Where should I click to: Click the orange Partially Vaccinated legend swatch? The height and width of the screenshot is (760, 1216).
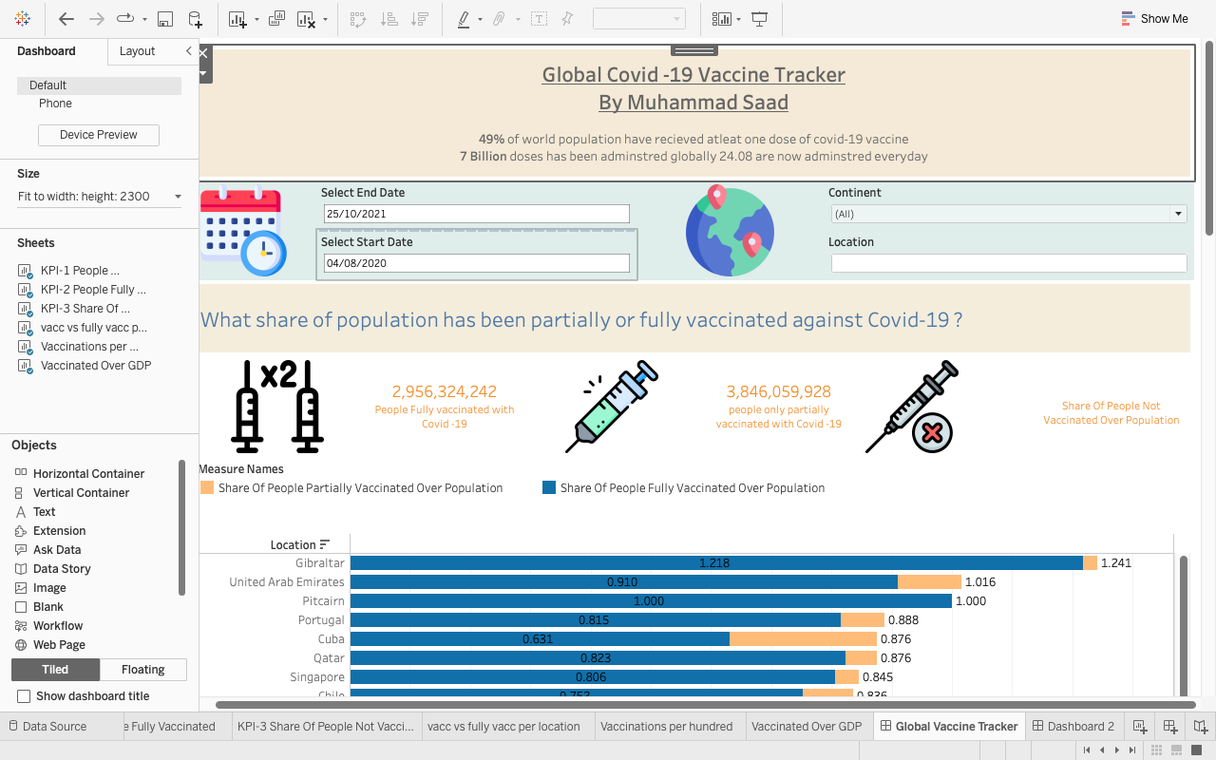point(207,487)
